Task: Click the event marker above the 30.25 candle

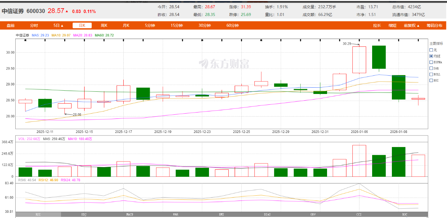Action: click(359, 40)
